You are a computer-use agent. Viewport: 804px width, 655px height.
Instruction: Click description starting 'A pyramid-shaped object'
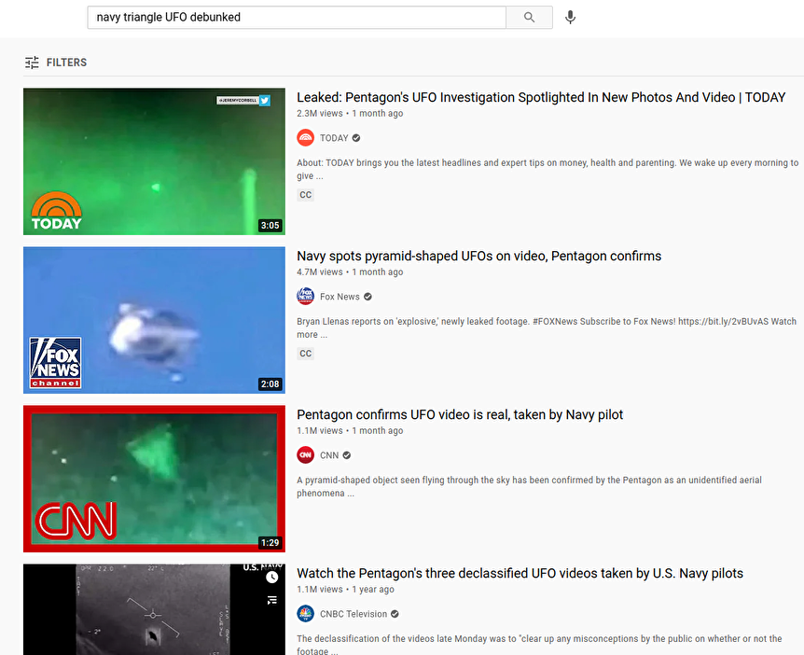(x=529, y=486)
